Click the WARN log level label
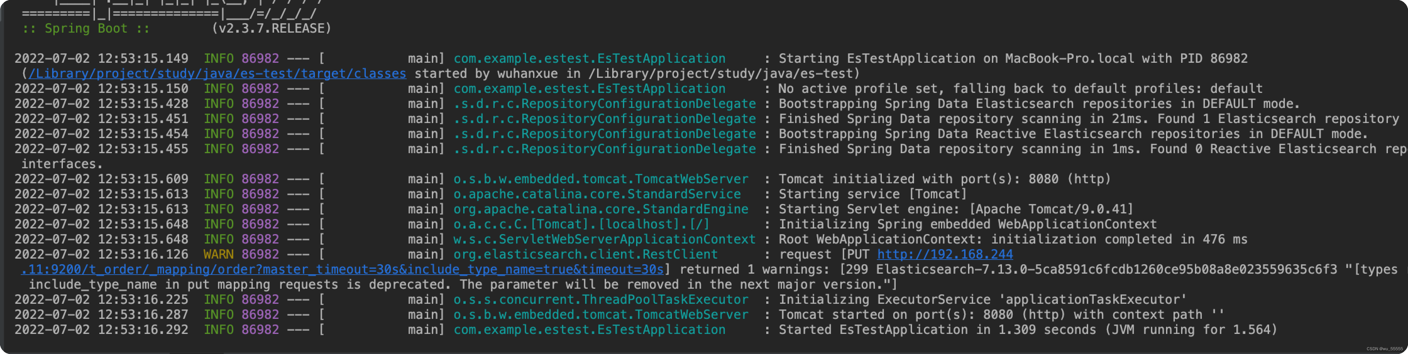The height and width of the screenshot is (354, 1408). coord(218,254)
